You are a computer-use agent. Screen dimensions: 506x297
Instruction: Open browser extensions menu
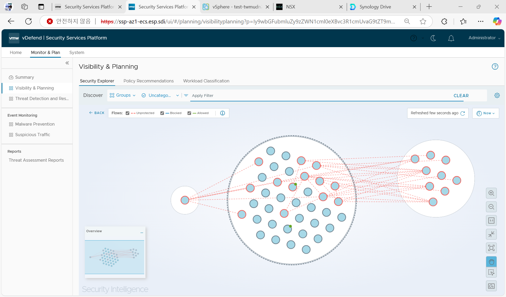tap(444, 21)
